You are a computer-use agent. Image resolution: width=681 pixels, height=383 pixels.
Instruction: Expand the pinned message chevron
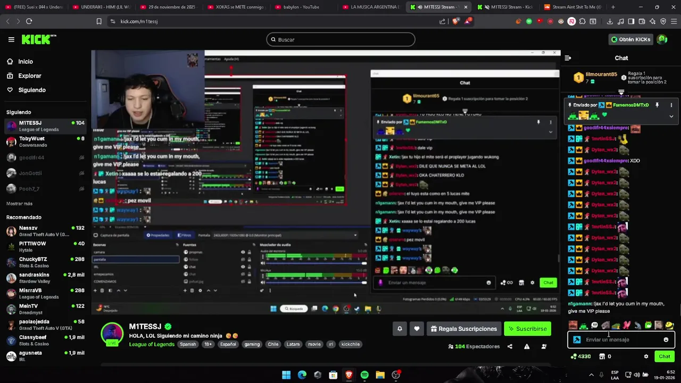pyautogui.click(x=671, y=116)
